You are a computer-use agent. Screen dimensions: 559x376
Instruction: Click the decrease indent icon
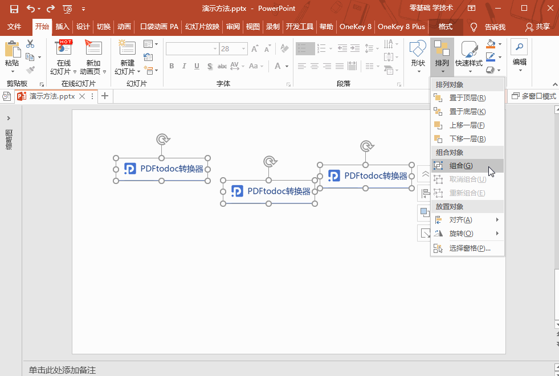pos(342,48)
